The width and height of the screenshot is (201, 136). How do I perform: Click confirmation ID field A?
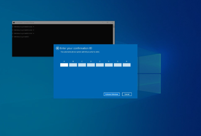(x=64, y=65)
